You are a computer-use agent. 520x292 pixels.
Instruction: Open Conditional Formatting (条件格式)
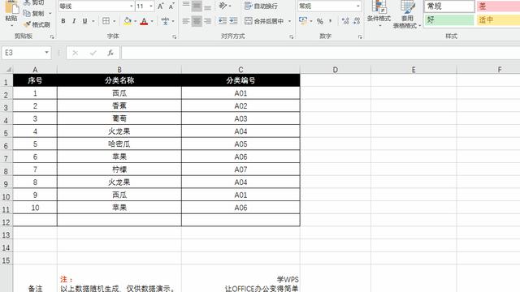pos(379,13)
